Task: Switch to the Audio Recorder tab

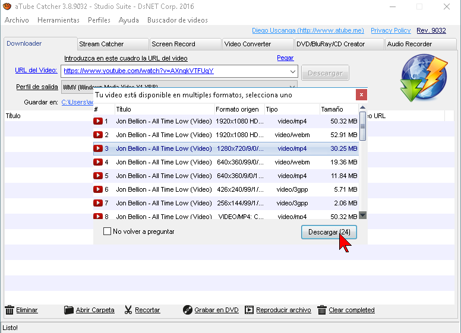Action: click(421, 44)
